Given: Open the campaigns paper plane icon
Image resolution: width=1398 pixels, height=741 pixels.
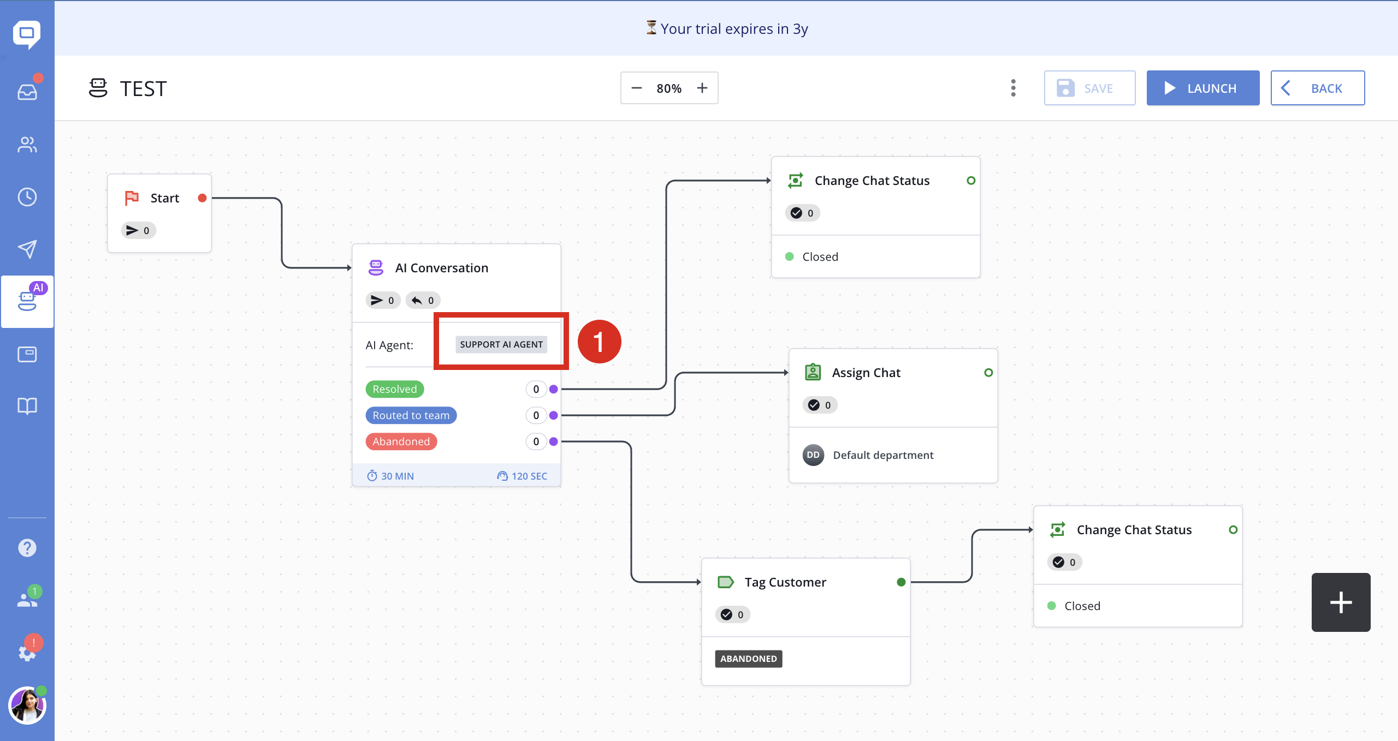Looking at the screenshot, I should [27, 249].
